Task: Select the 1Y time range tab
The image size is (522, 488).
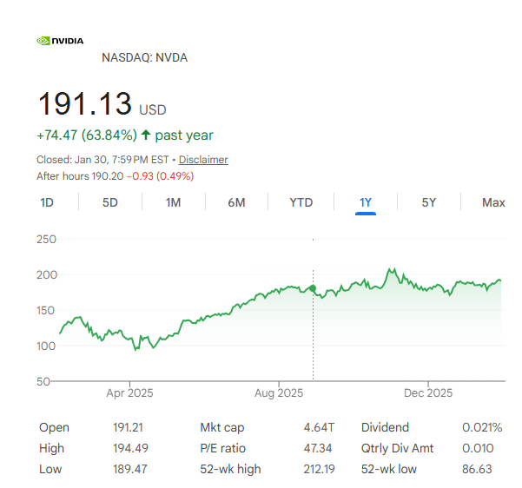Action: click(366, 202)
